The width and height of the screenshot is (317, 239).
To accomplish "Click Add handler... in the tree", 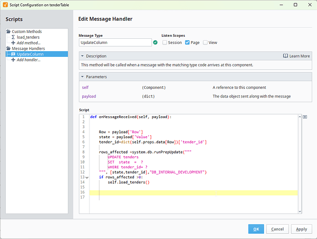I will pos(29,60).
